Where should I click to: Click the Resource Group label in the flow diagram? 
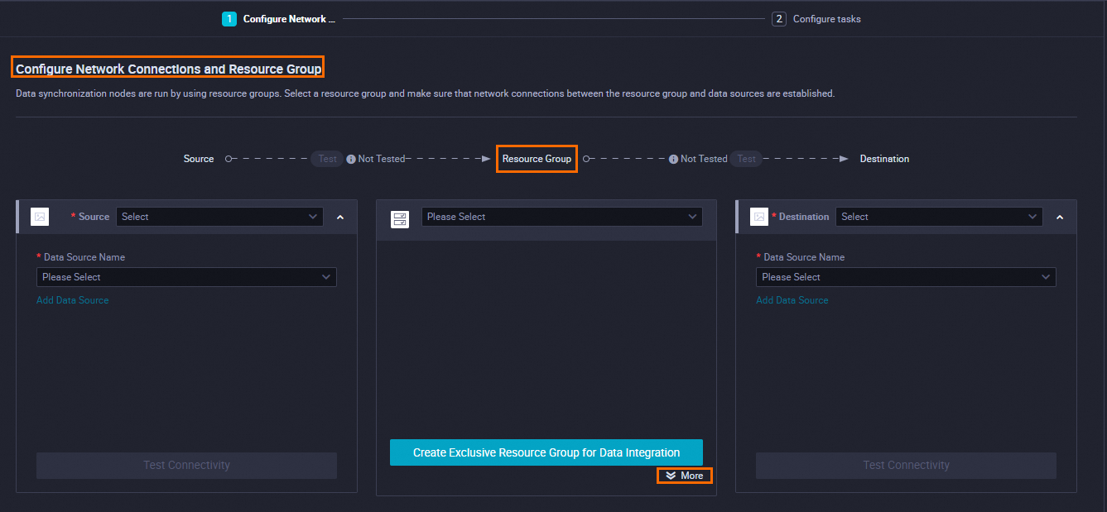[537, 159]
